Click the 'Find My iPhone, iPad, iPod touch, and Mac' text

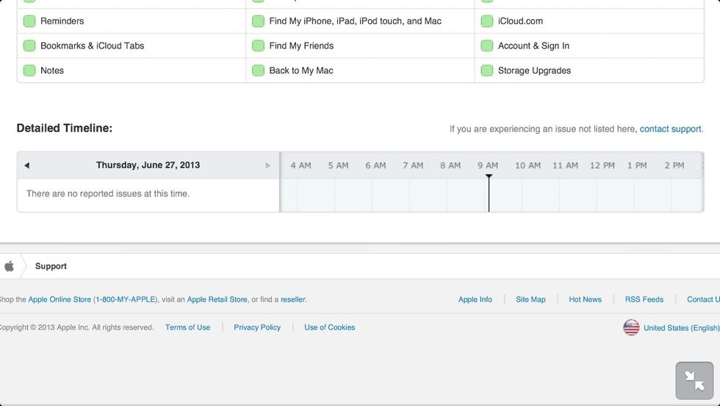[x=356, y=21]
